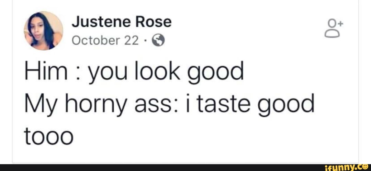Click the word "October" in the timestamp
371x171 pixels.
96,41
